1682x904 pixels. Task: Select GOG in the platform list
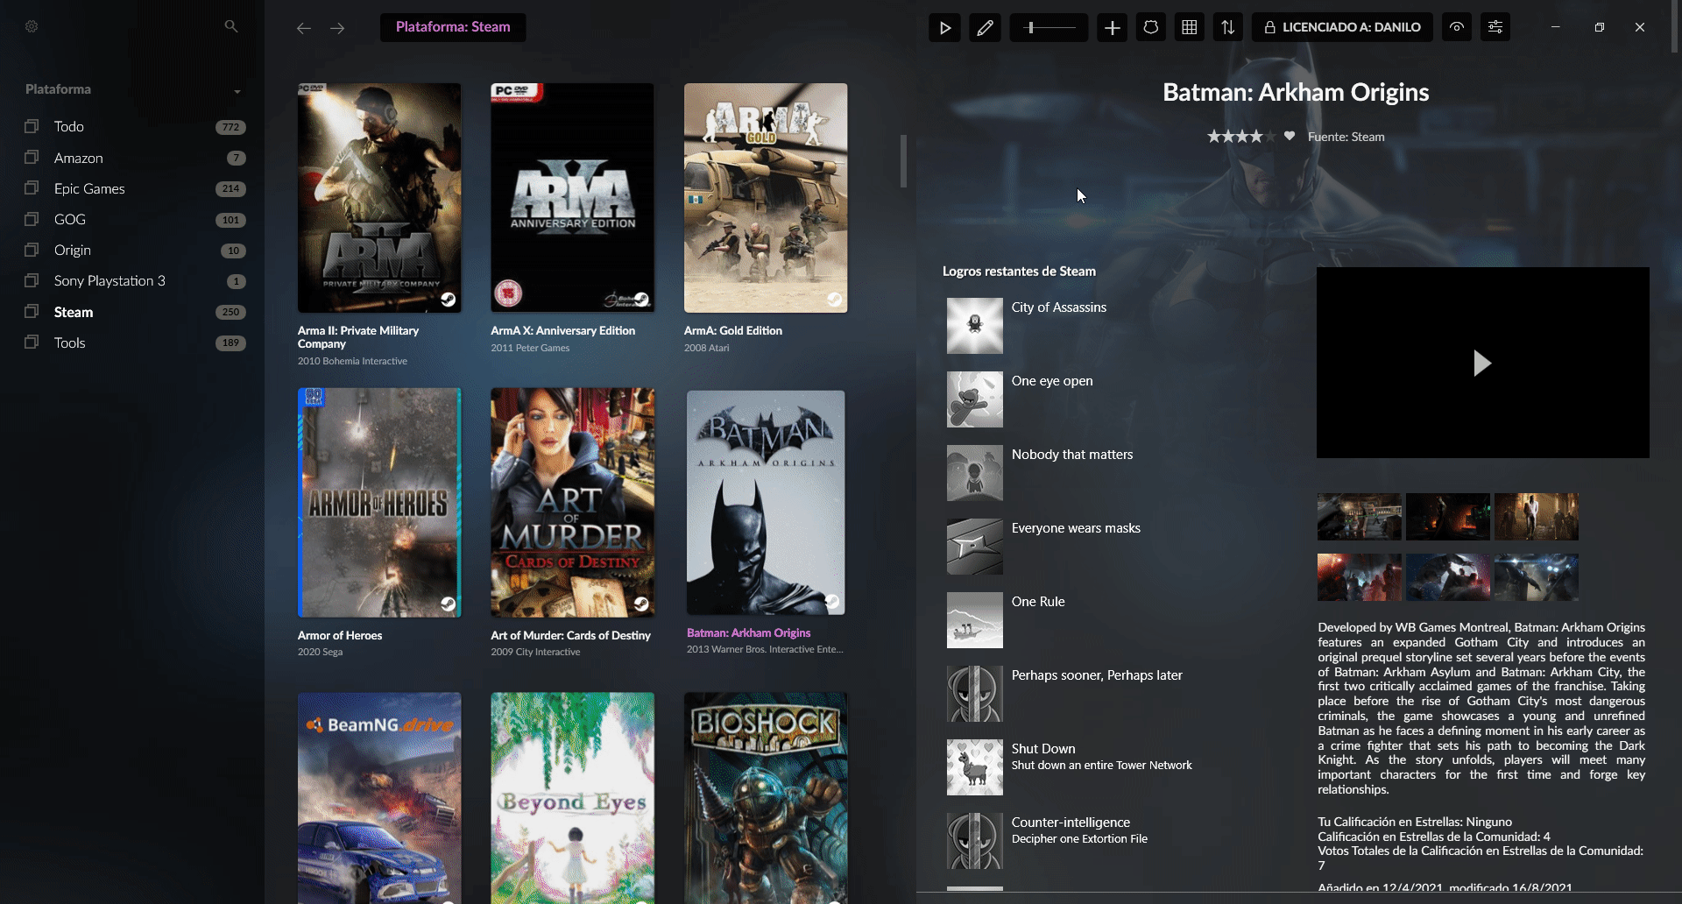tap(70, 219)
